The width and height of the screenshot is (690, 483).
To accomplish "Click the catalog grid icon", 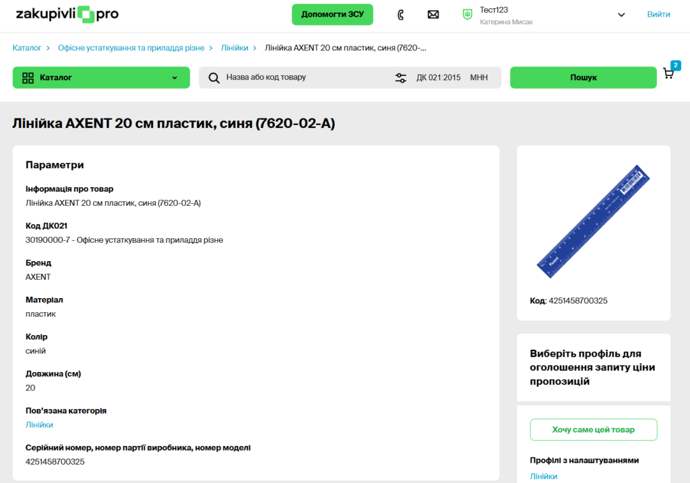I will (28, 77).
